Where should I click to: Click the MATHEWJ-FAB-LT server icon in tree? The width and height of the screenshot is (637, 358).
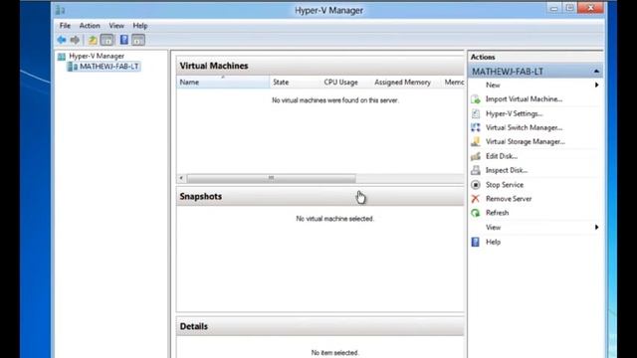(73, 67)
